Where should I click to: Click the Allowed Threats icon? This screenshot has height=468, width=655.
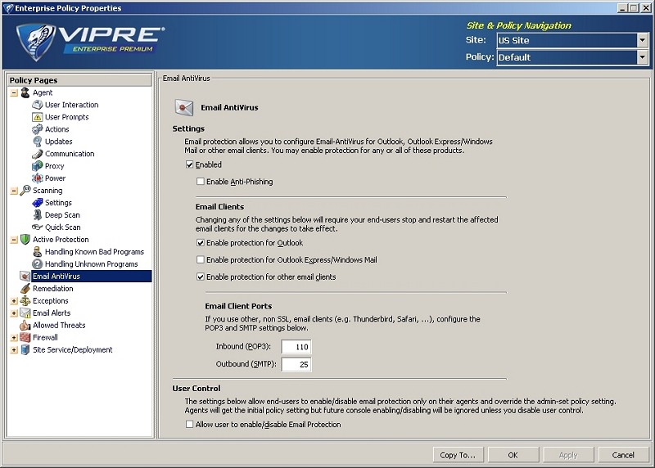(25, 325)
